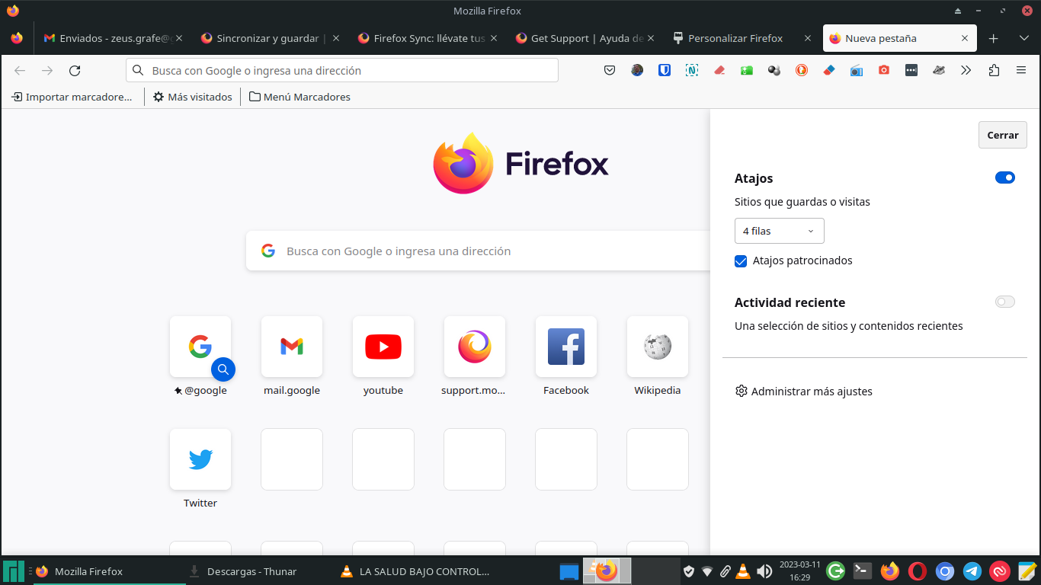
Task: Click the date and time clock in taskbar
Action: coord(799,571)
